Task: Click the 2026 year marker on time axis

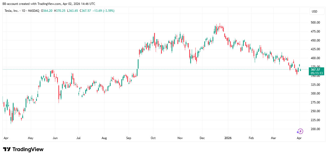Action: tap(228, 138)
